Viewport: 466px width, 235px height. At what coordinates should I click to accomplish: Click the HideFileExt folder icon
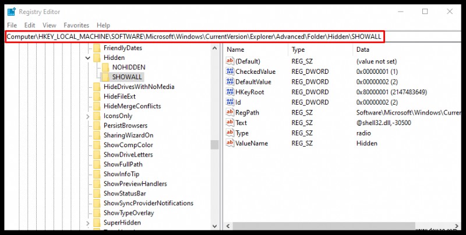(97, 97)
